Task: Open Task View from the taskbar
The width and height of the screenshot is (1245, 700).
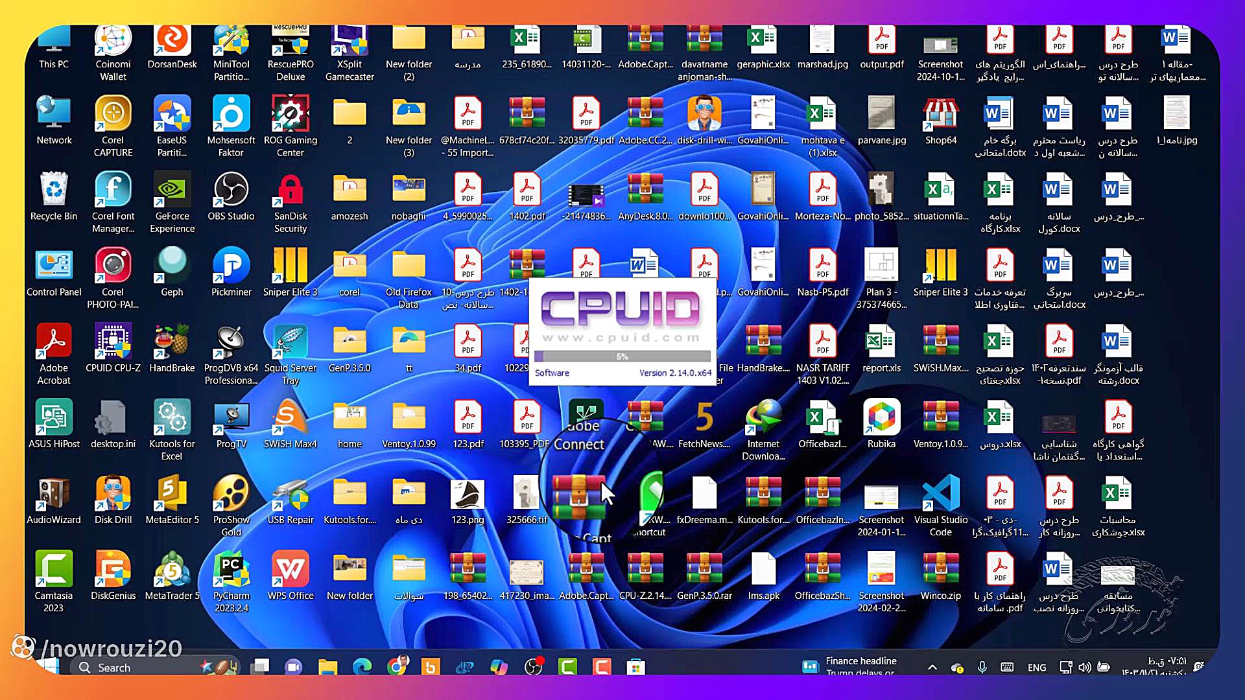Action: 261,667
